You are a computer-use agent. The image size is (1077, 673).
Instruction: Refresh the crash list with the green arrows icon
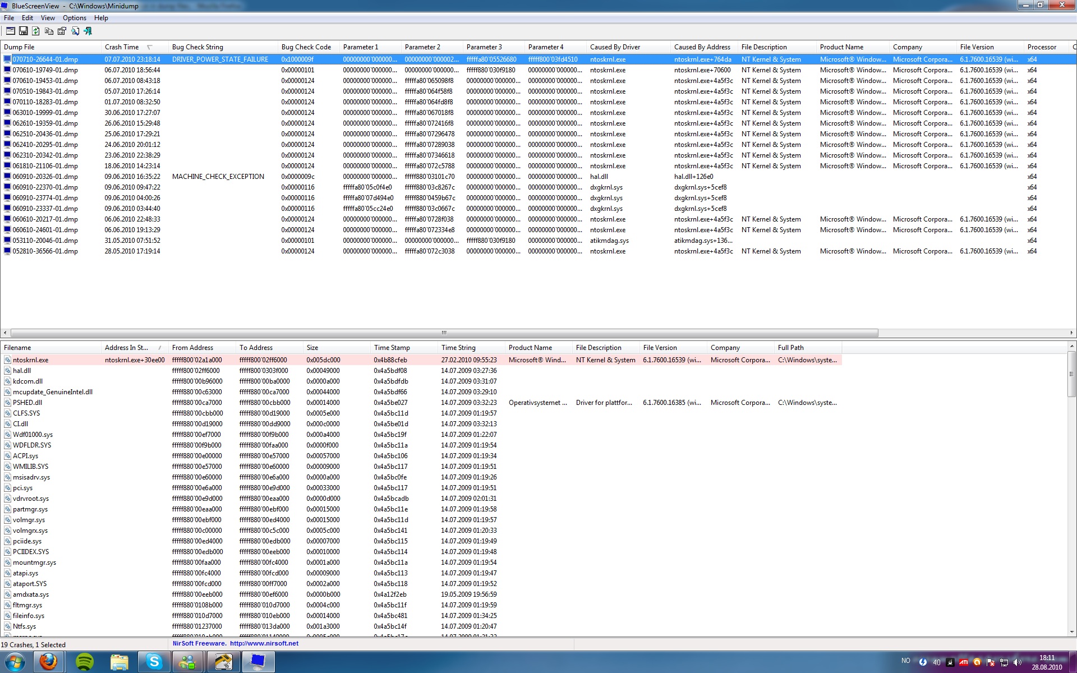pos(36,31)
